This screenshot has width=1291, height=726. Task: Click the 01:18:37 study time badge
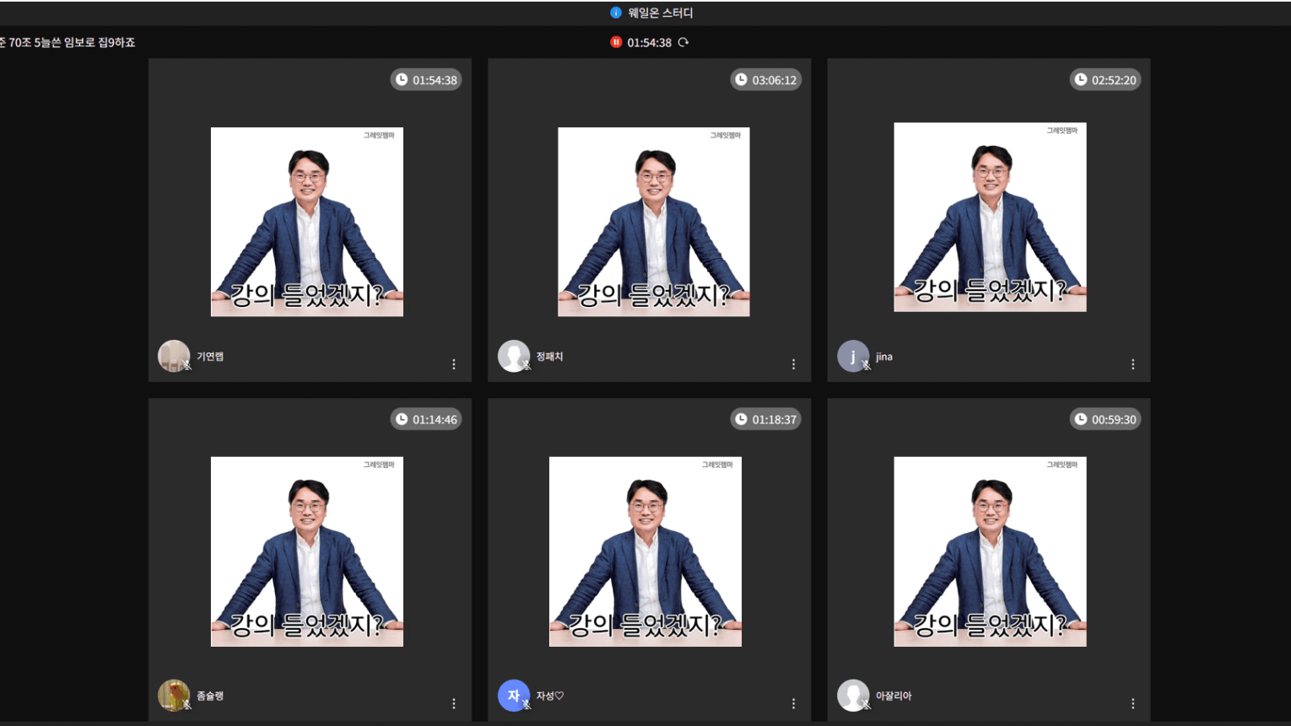765,419
